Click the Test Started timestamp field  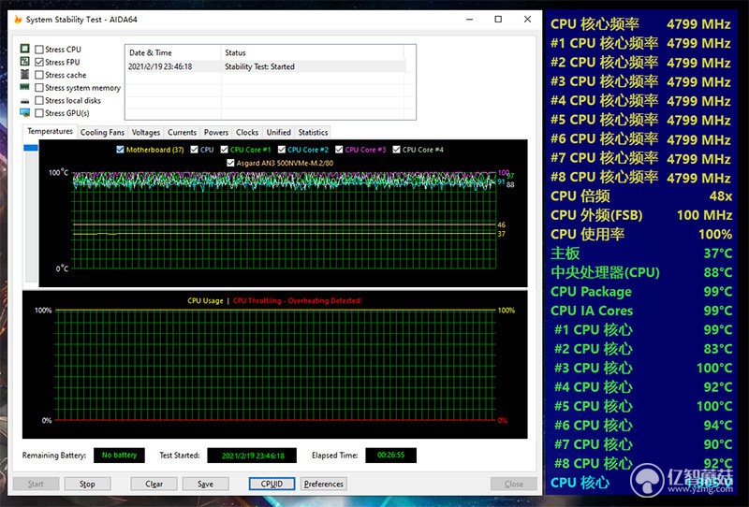252,456
